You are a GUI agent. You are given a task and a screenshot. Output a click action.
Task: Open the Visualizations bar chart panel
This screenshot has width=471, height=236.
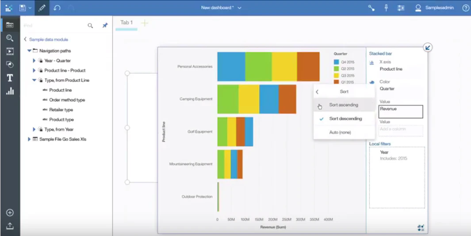click(x=10, y=91)
